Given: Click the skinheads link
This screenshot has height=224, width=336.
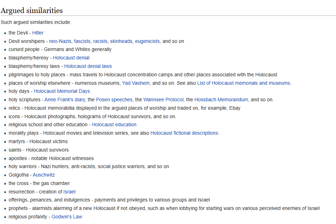Looking at the screenshot, I should 121,41.
